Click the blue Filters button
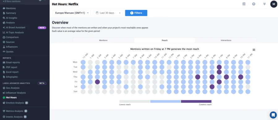 click(x=136, y=13)
